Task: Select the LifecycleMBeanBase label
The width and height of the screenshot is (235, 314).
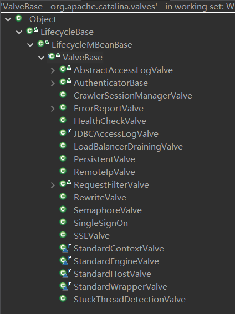Action: coord(92,45)
